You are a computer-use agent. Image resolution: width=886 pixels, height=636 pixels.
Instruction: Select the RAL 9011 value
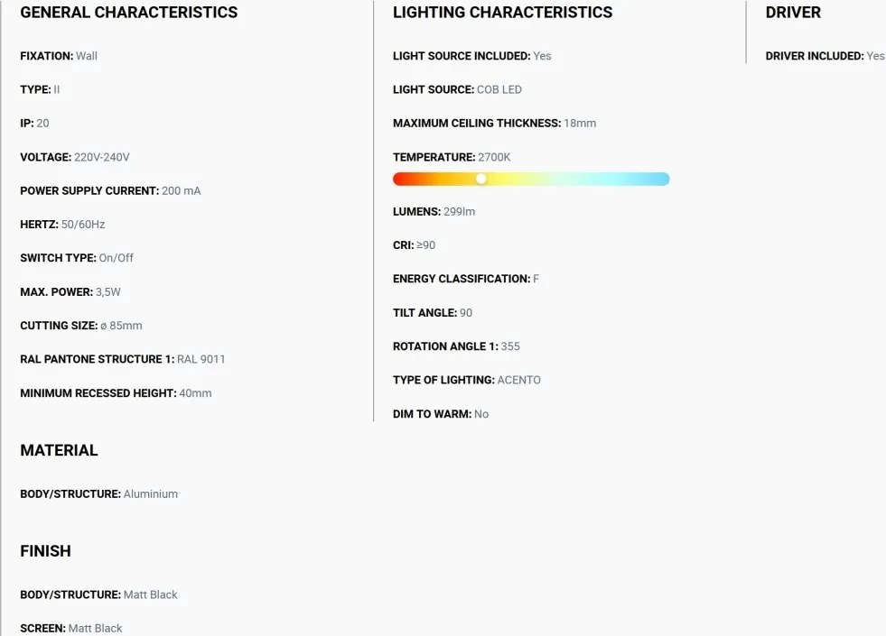coord(201,359)
